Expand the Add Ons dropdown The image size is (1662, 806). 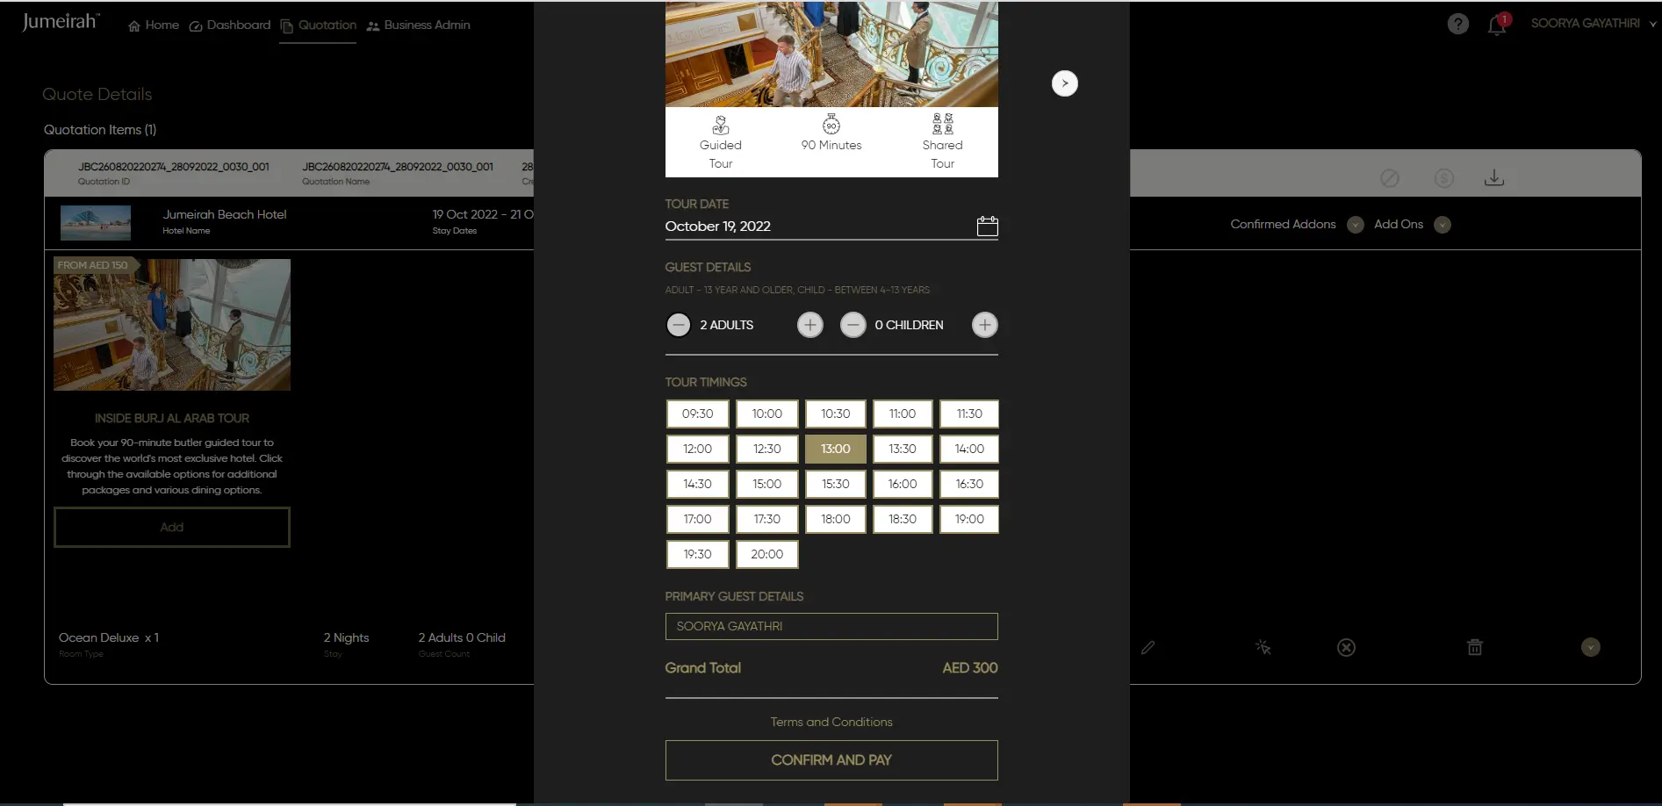(x=1442, y=225)
